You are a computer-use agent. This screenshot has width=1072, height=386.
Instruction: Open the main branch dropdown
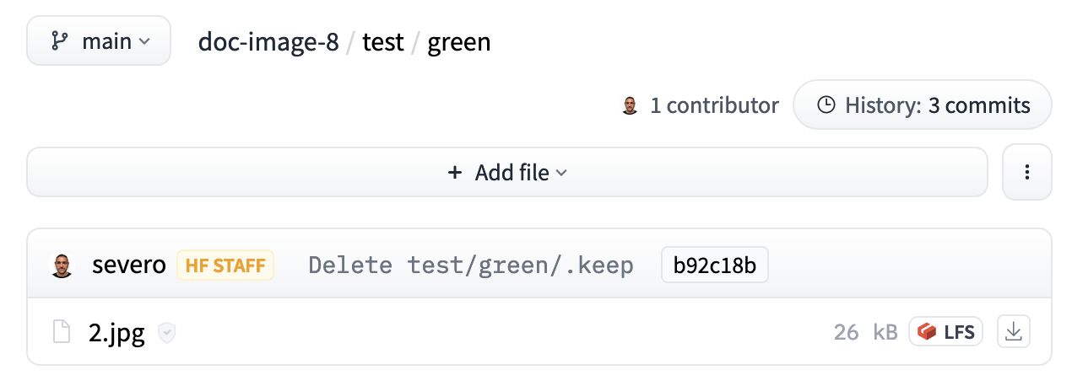click(99, 40)
